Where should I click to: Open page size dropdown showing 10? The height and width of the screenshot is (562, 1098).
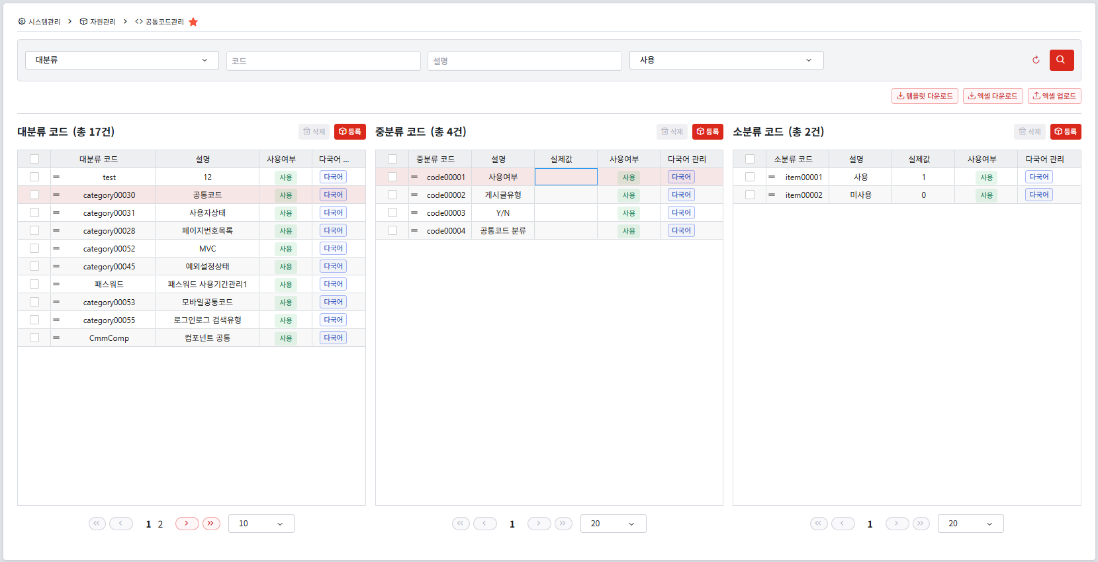tap(261, 524)
